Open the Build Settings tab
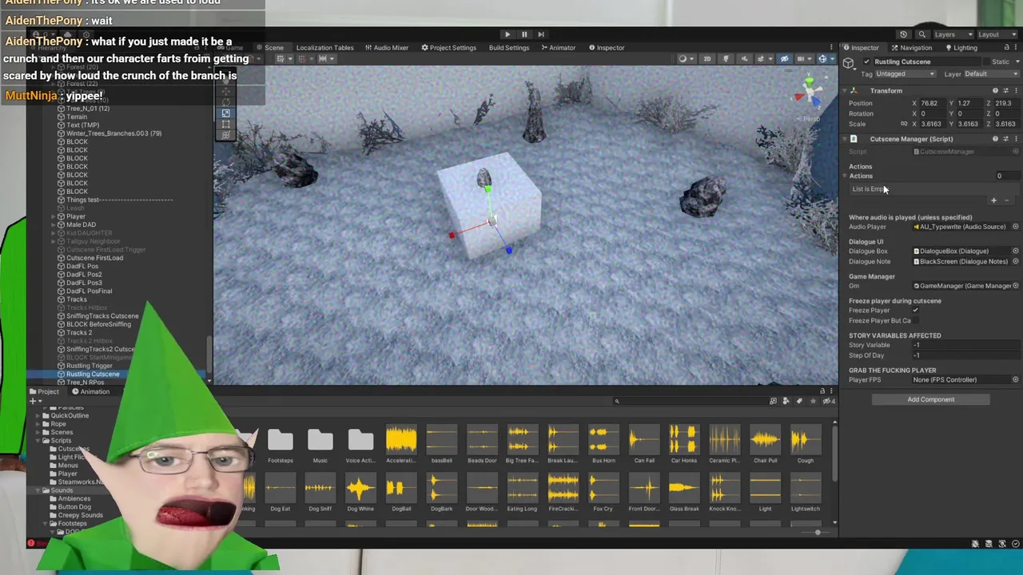This screenshot has width=1023, height=575. click(x=509, y=48)
